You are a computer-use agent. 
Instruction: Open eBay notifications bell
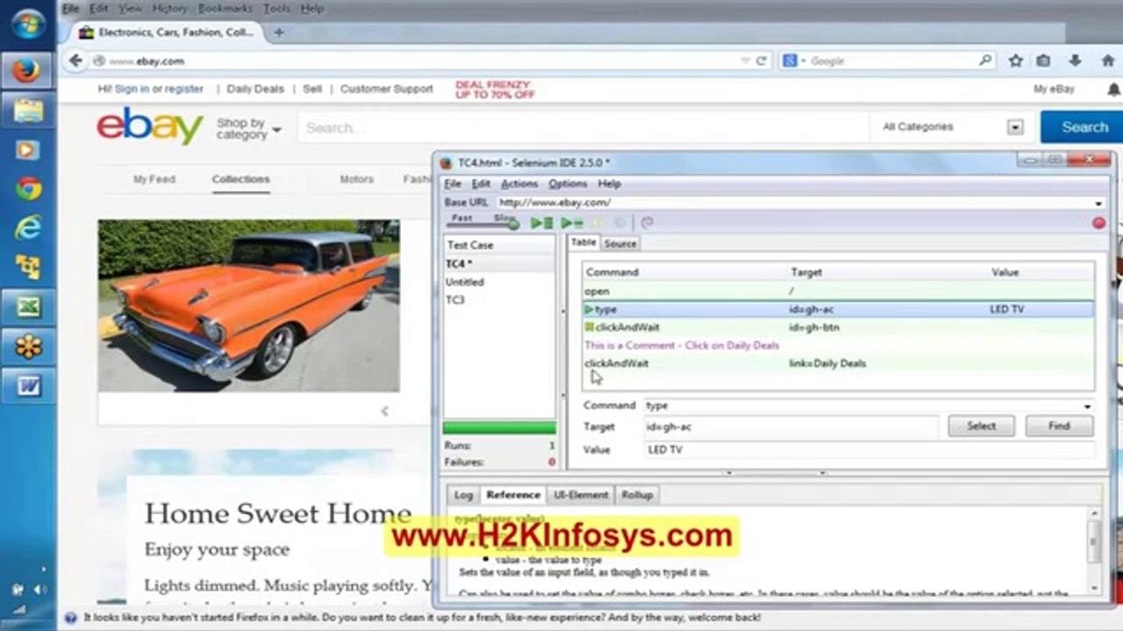[1114, 89]
